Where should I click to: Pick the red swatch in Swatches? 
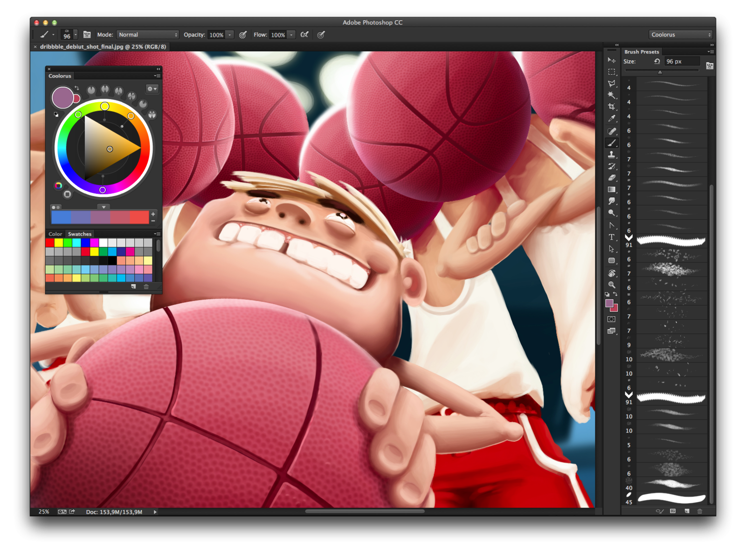49,243
